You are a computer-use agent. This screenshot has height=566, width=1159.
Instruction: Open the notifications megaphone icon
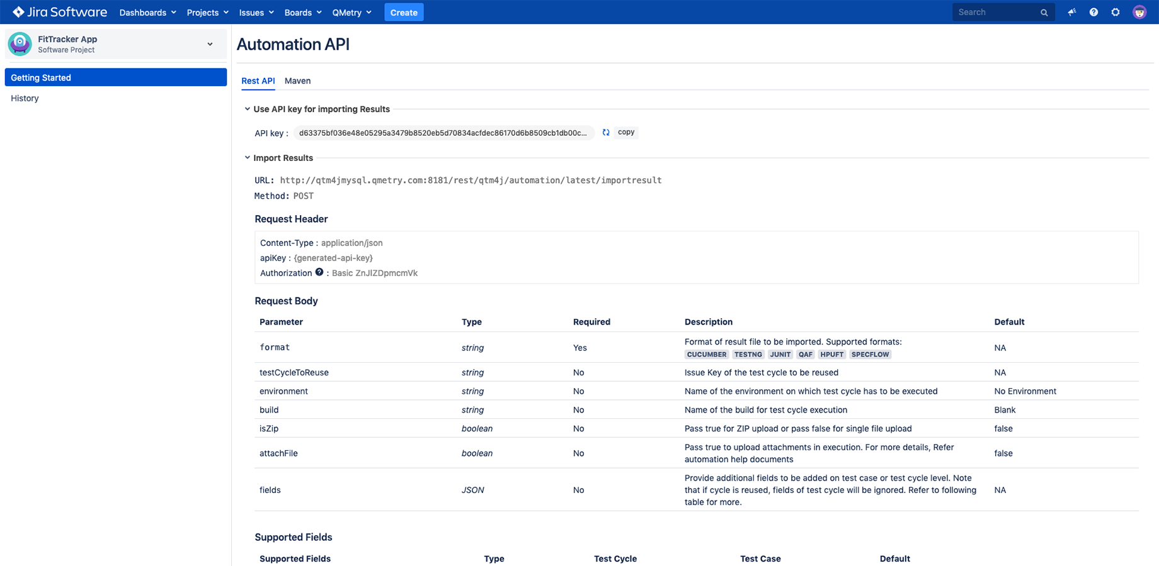1071,12
